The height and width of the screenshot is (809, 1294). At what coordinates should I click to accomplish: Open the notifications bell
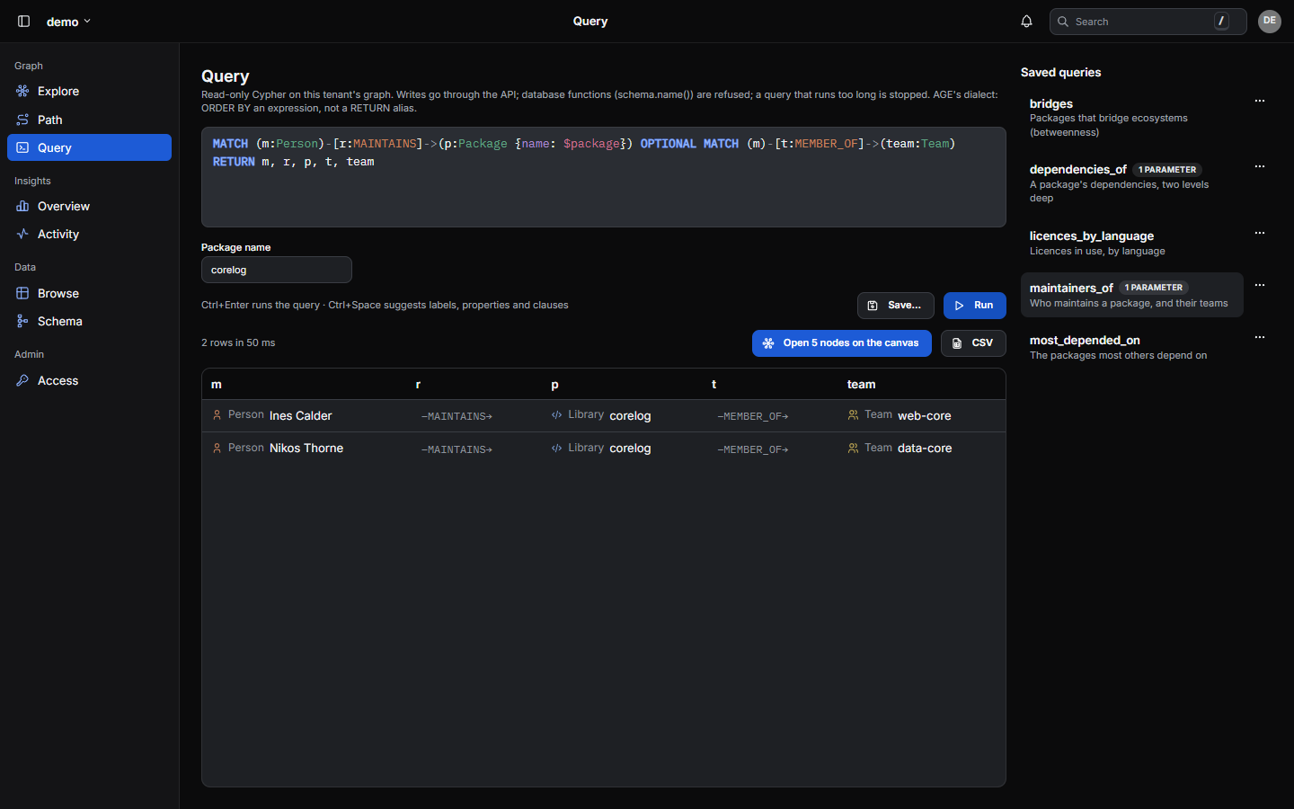click(1026, 22)
